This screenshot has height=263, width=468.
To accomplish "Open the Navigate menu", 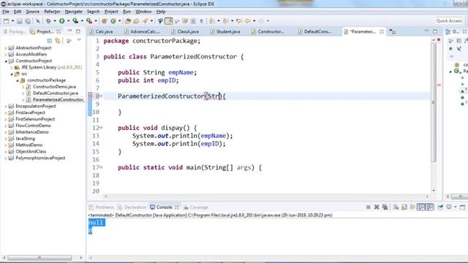I will point(73,12).
